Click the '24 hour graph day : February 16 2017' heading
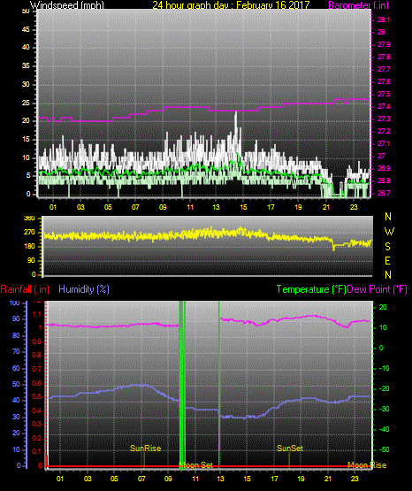Screen dimensions: 412x491 click(231, 4)
